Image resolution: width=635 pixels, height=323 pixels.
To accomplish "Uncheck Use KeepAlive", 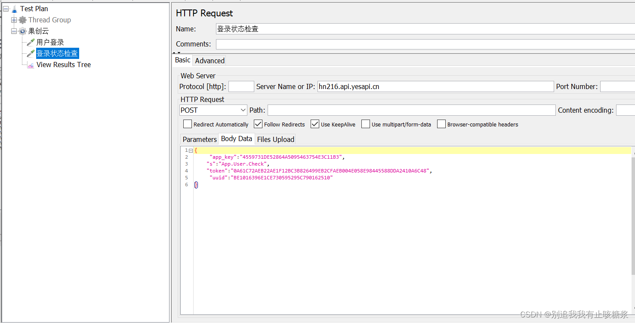I will pyautogui.click(x=315, y=124).
